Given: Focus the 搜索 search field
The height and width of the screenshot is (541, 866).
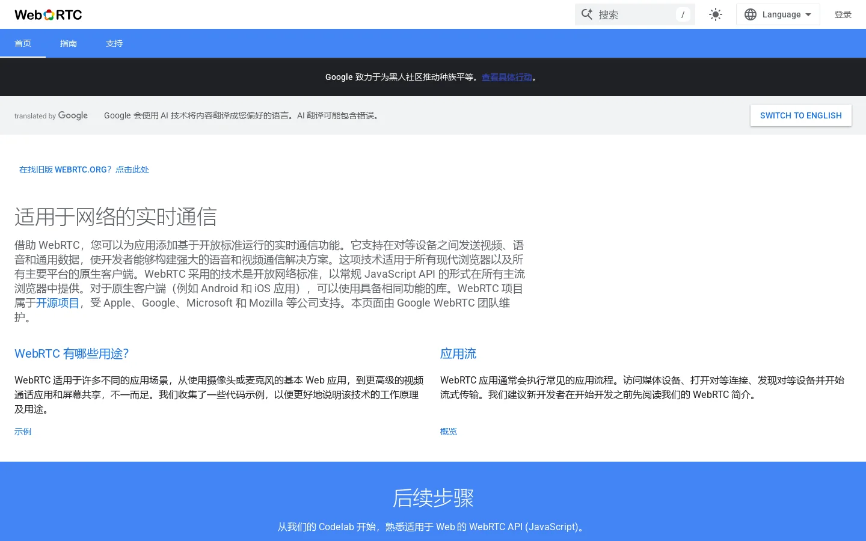Looking at the screenshot, I should 635,14.
